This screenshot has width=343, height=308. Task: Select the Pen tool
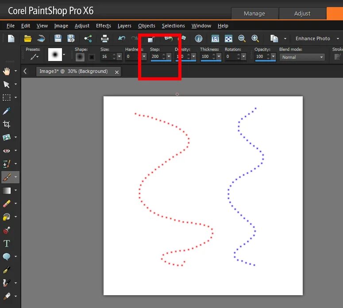[6, 270]
